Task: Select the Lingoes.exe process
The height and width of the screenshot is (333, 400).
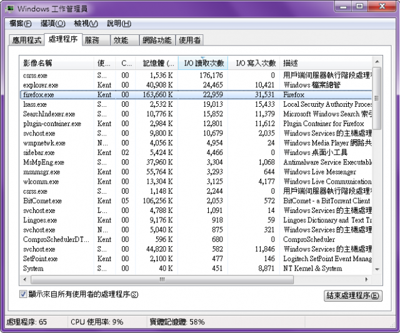Action: (196, 220)
